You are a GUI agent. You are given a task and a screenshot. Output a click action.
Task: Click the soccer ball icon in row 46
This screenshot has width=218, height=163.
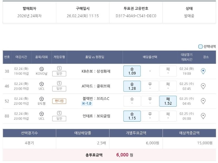tap(42, 84)
